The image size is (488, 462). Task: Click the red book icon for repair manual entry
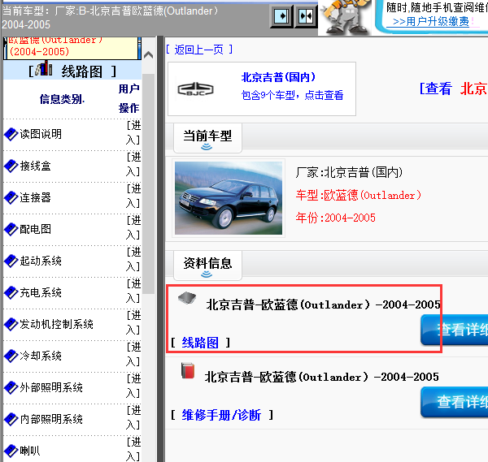click(x=188, y=370)
